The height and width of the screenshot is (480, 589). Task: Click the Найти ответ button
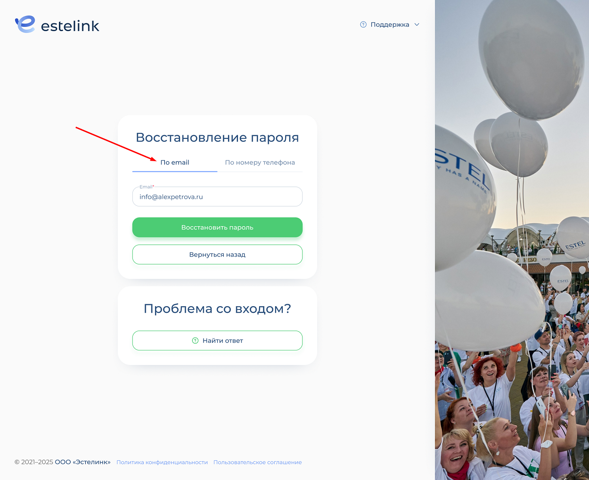coord(217,341)
